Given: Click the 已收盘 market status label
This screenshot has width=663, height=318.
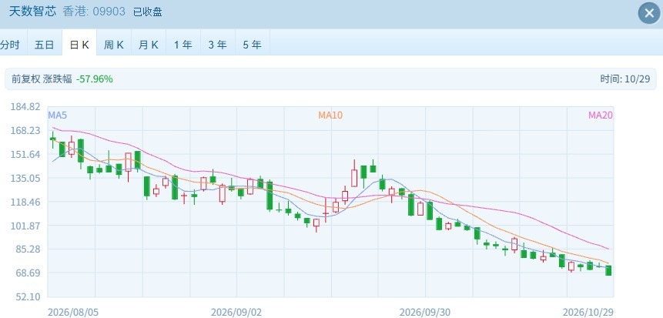Looking at the screenshot, I should click(x=148, y=12).
